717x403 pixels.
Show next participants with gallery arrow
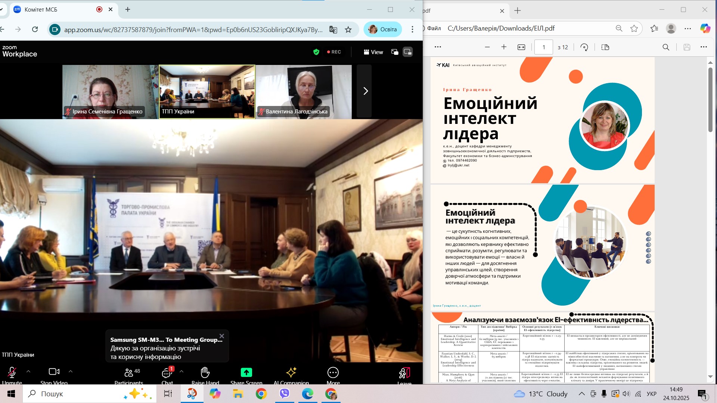pyautogui.click(x=365, y=91)
